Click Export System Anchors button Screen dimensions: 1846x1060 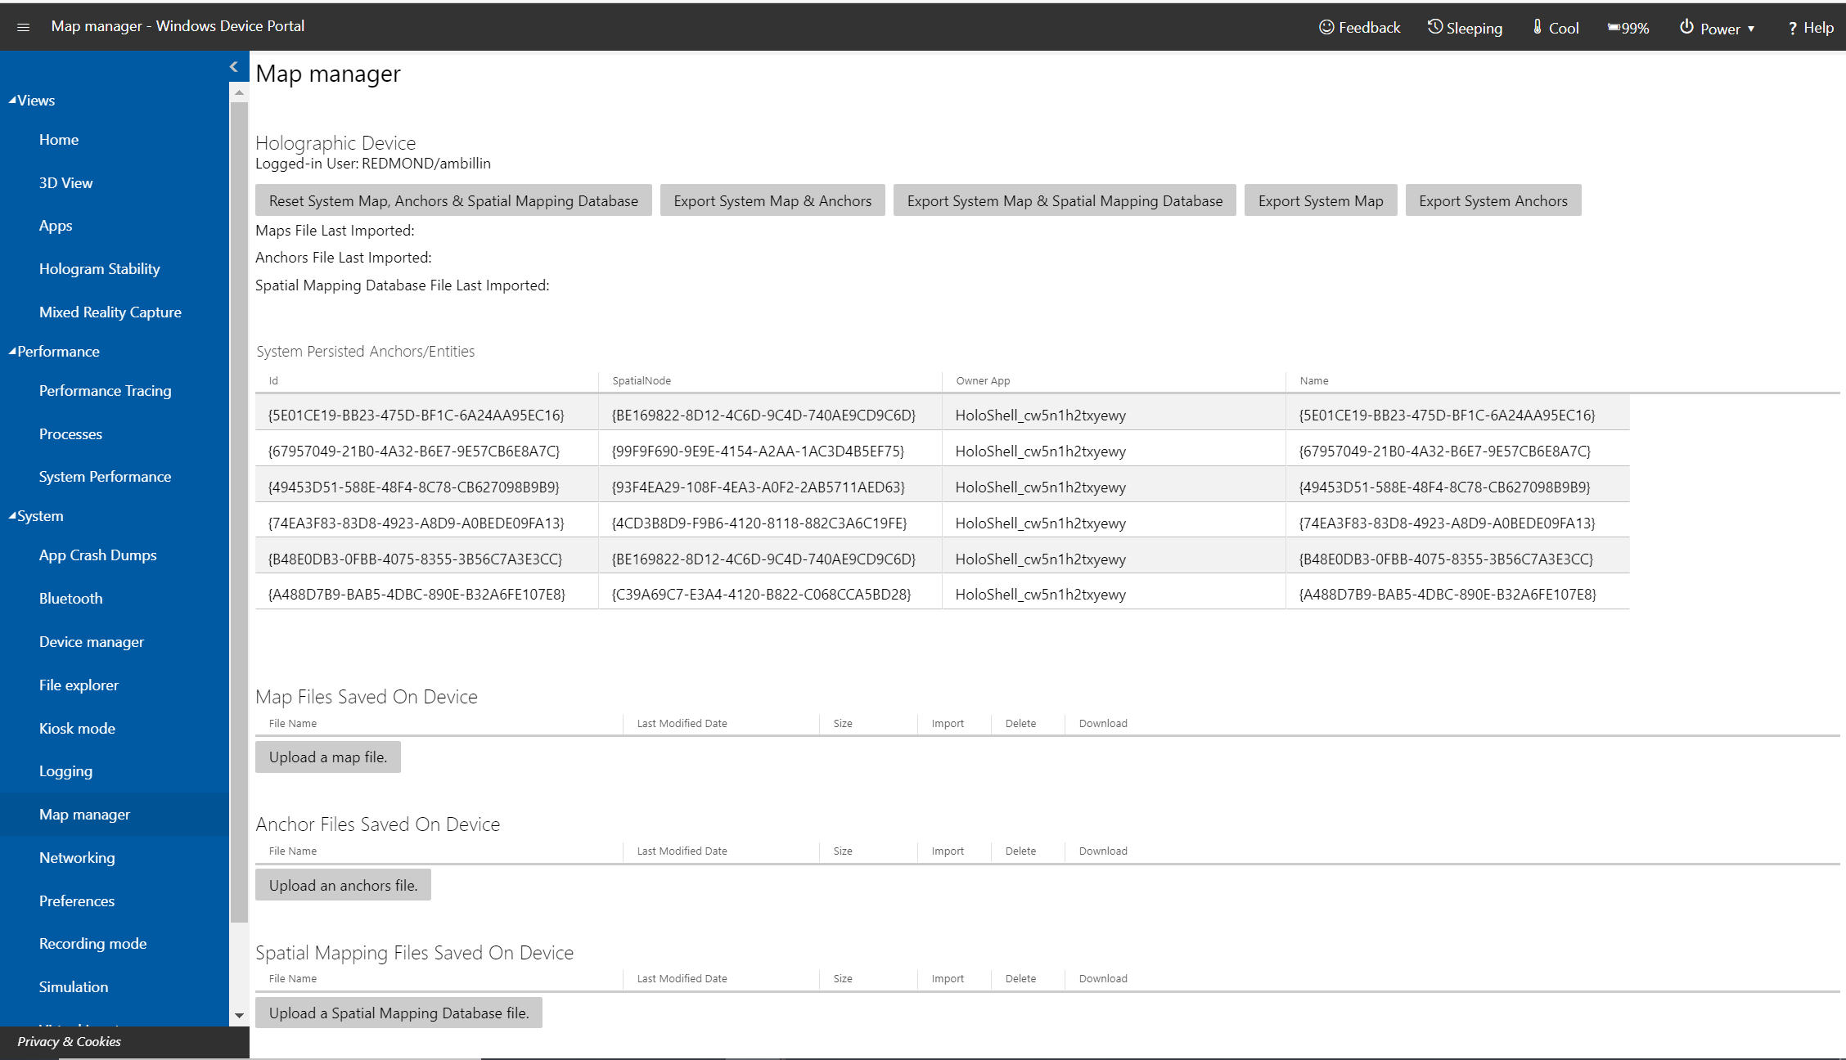pyautogui.click(x=1491, y=200)
